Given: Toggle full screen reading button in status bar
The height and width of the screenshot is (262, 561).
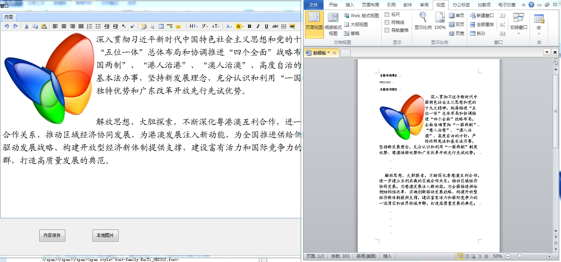Looking at the screenshot, I should pos(467,256).
